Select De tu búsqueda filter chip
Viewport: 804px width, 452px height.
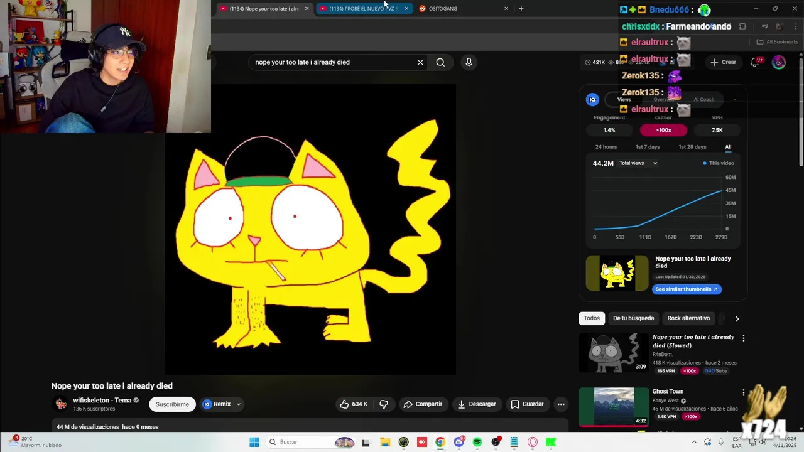click(633, 318)
